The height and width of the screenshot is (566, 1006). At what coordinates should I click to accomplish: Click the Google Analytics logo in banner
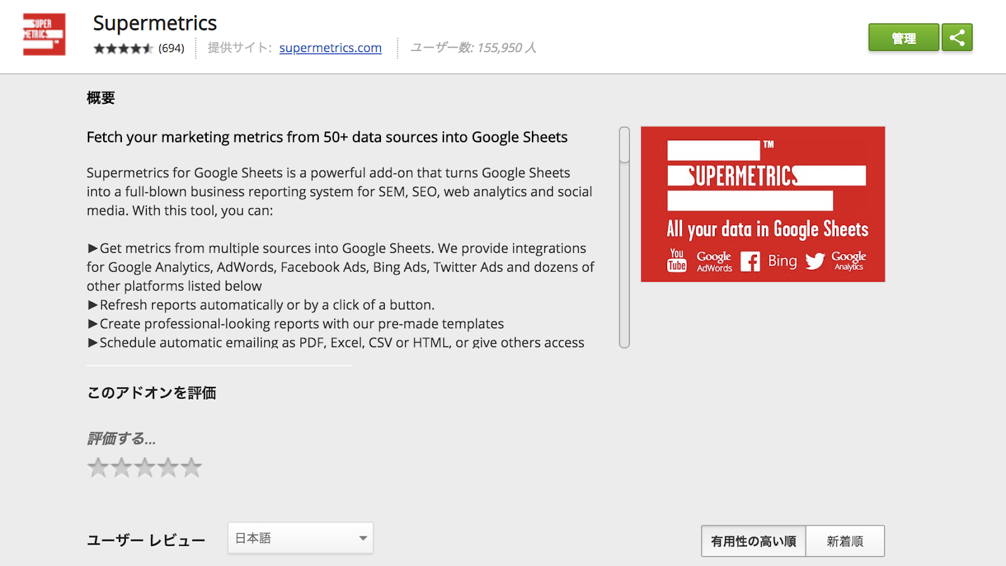pyautogui.click(x=849, y=260)
